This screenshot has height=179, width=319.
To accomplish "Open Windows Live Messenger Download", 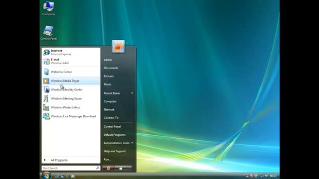I will (x=71, y=116).
